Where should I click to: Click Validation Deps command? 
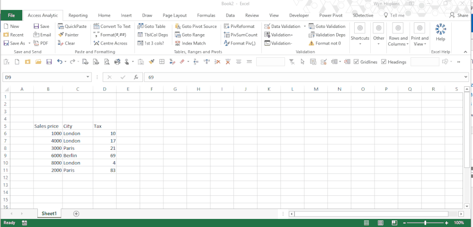[x=327, y=35]
